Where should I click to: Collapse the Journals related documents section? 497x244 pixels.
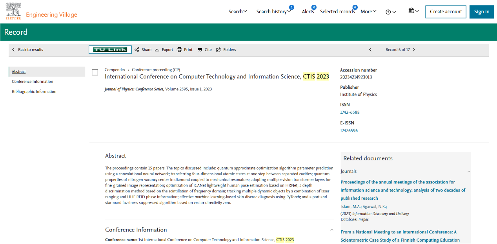469,171
